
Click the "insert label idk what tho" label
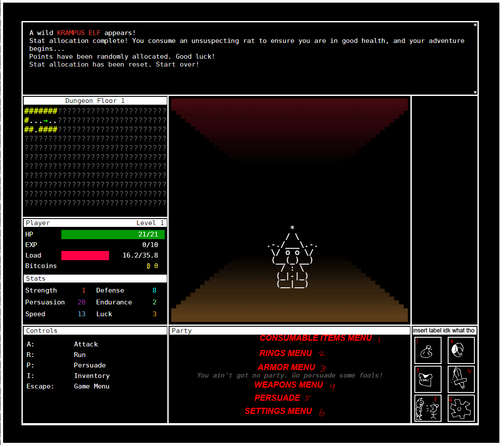click(444, 330)
